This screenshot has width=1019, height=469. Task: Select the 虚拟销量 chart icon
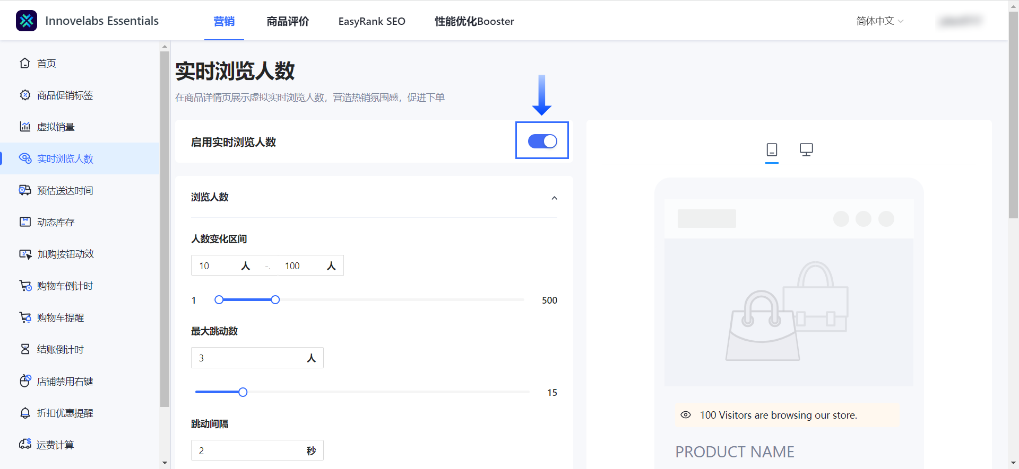[x=25, y=127]
